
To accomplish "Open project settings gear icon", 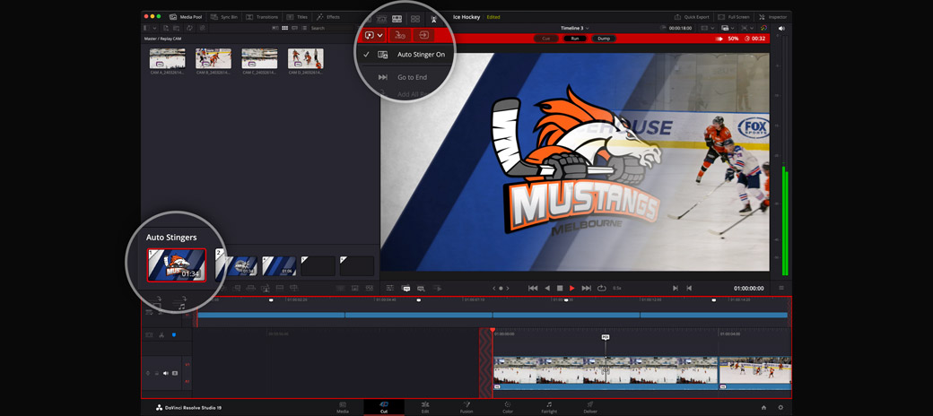I will (780, 407).
